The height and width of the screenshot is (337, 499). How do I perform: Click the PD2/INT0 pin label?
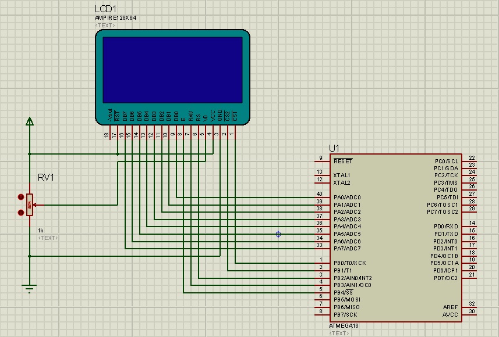(x=445, y=241)
